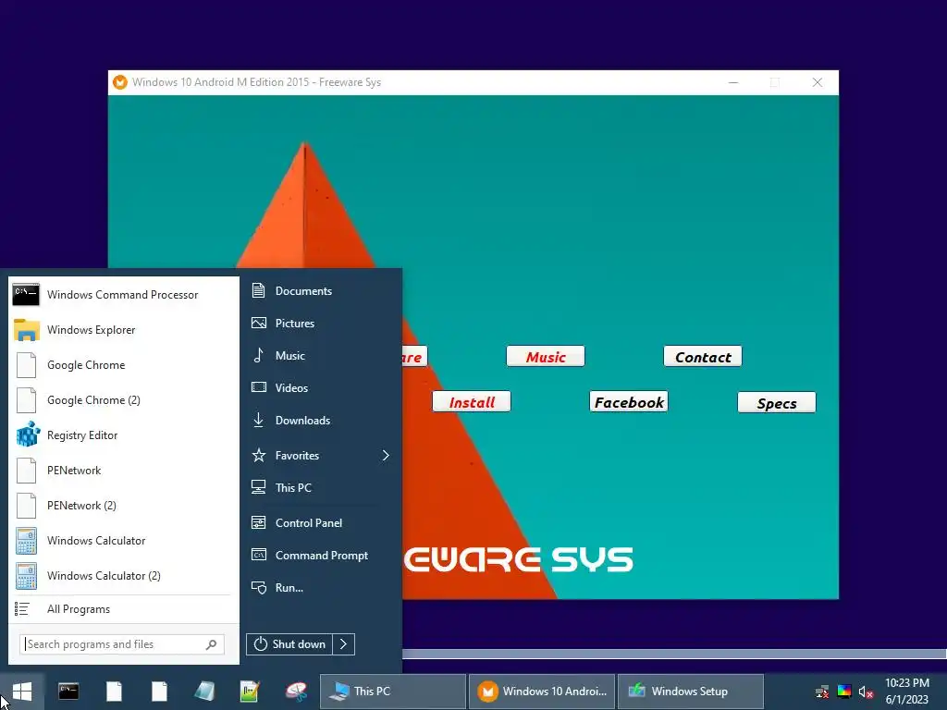Image resolution: width=947 pixels, height=710 pixels.
Task: Switch to Windows Setup taskbar window
Action: point(691,692)
